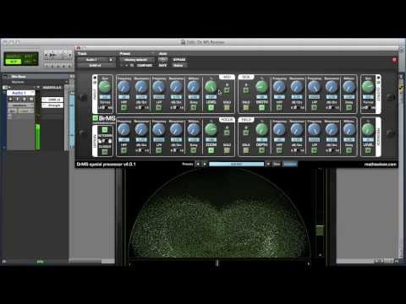The image size is (406, 304).
Task: Open the Preset header menu arrow
Action: point(152,53)
